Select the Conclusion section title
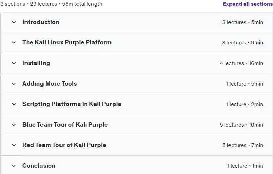The width and height of the screenshot is (273, 174). (x=39, y=166)
